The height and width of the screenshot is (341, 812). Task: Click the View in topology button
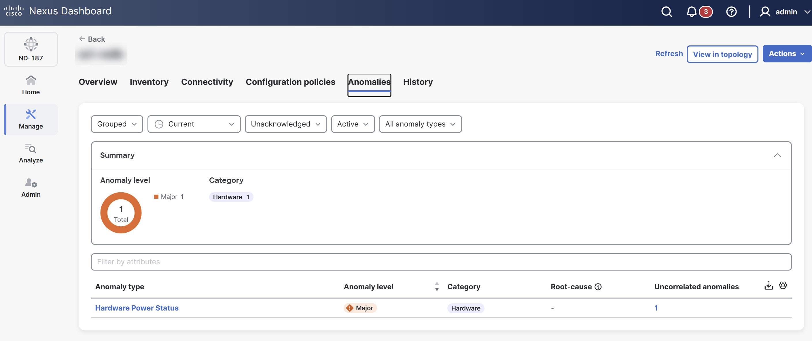coord(722,54)
